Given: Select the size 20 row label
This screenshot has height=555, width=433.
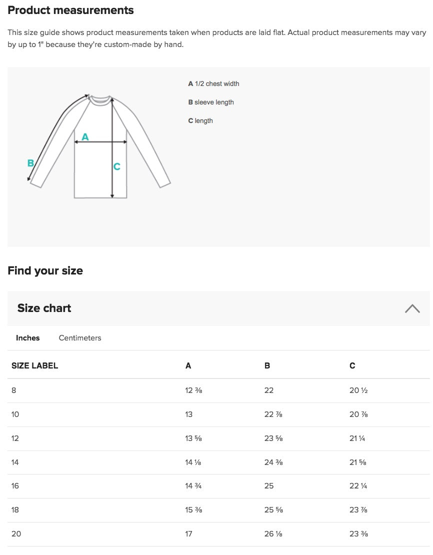Looking at the screenshot, I should tap(16, 534).
